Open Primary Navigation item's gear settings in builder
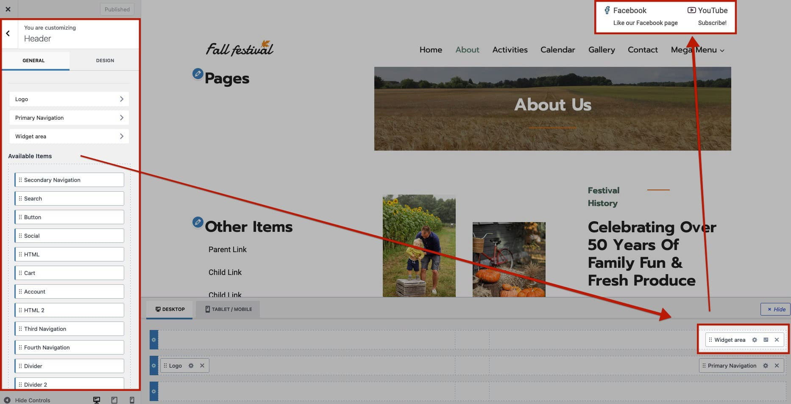Viewport: 791px width, 404px height. pos(766,366)
